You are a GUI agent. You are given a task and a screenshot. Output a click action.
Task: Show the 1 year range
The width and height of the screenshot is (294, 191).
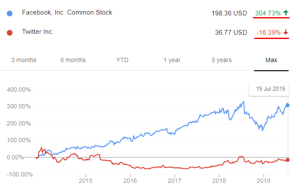coord(172,60)
